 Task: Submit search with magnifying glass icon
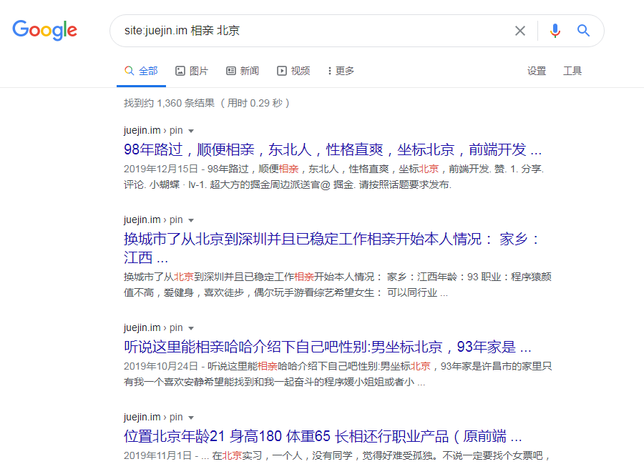tap(583, 30)
